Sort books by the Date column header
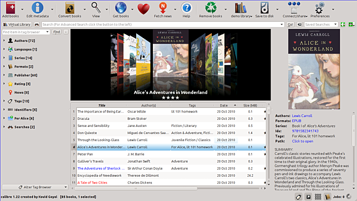357x201 pixels. 224,105
